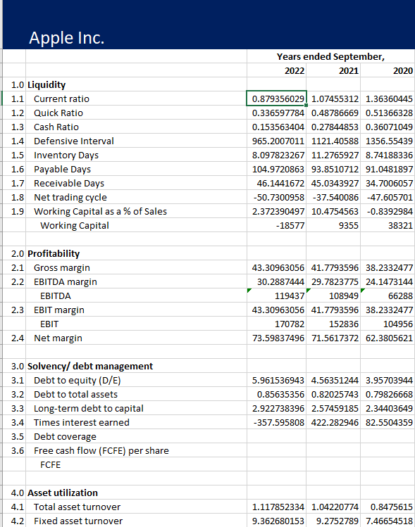Select the Payable Days label
415x527 pixels.
pos(62,170)
